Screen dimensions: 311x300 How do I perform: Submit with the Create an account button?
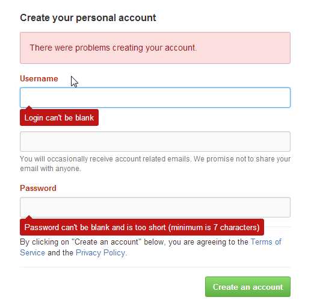coord(248,287)
